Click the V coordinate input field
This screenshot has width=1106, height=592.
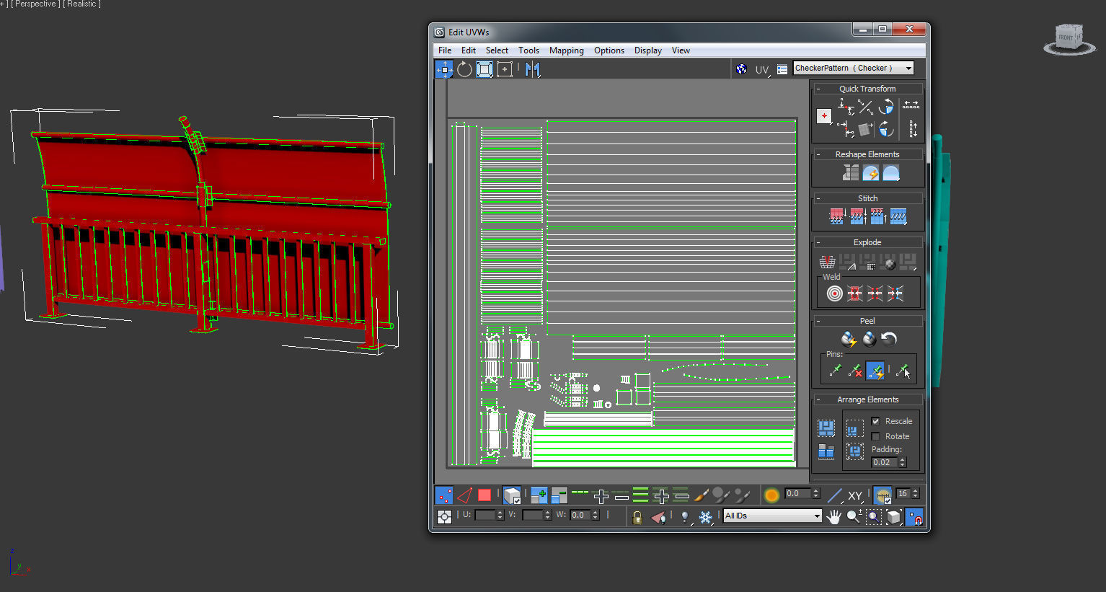[x=532, y=515]
